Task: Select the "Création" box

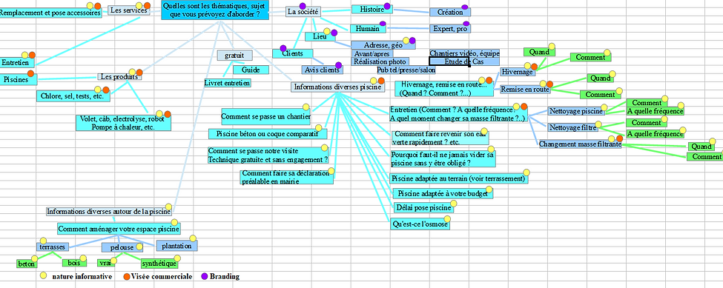Action: [450, 13]
